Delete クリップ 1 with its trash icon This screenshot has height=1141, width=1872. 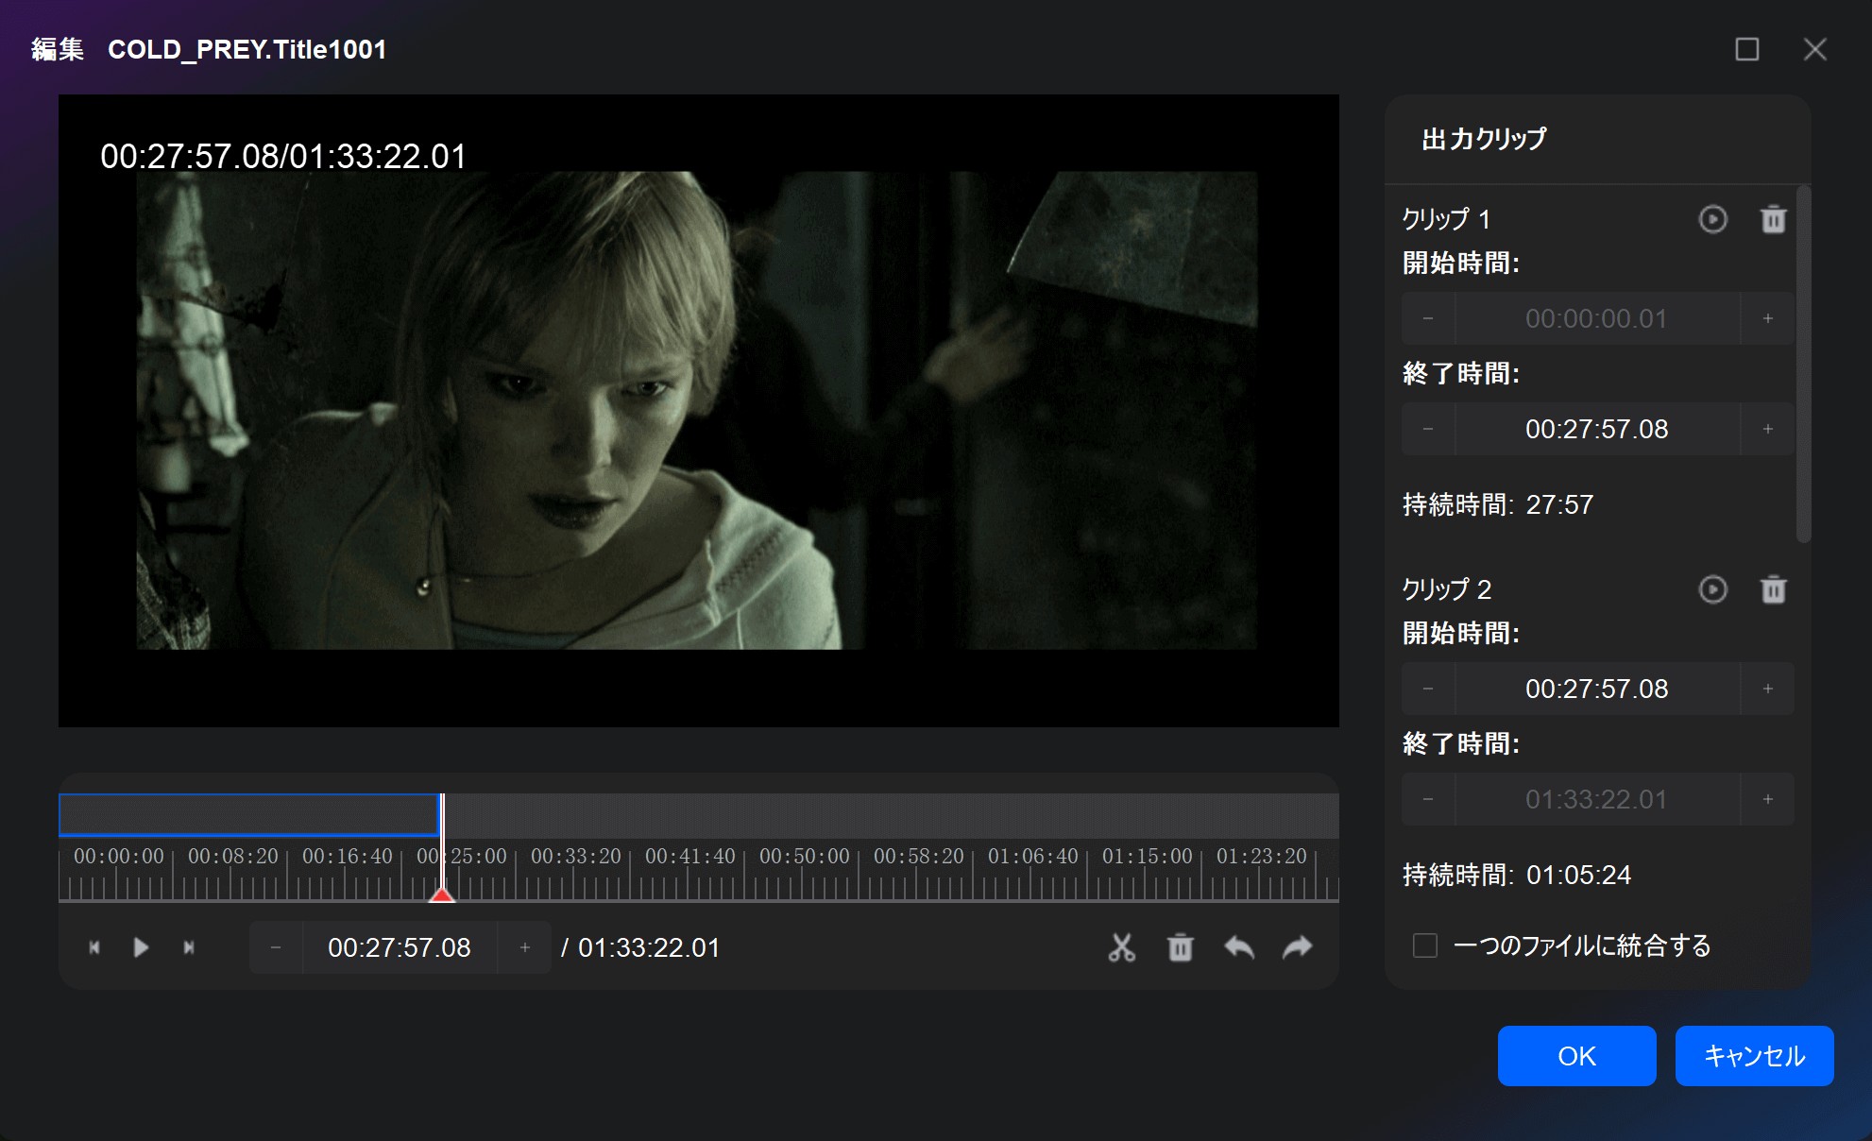pos(1774,219)
